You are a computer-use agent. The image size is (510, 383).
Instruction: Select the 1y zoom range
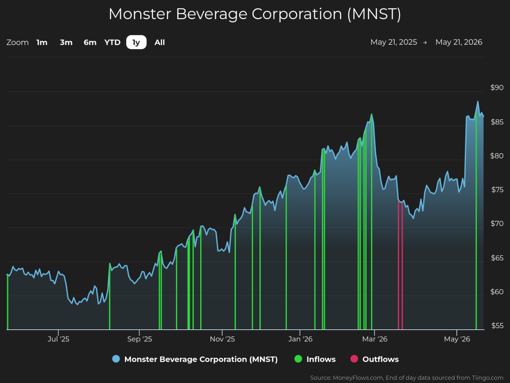point(136,42)
